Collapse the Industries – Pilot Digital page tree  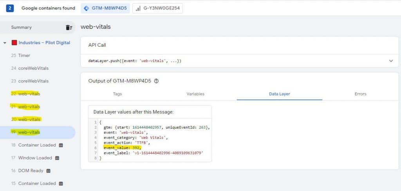pyautogui.click(x=5, y=43)
